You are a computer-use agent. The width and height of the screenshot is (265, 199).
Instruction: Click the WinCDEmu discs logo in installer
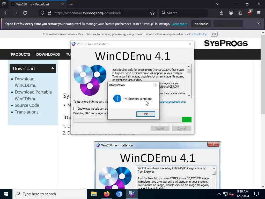tap(90, 80)
